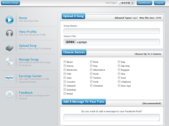
Task: Open the Fan Page dropdown
Action: pyautogui.click(x=126, y=3)
